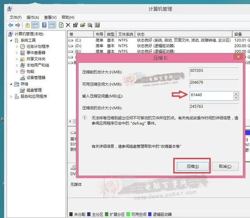
Task: Increase shrink amount with up spinner arrow
Action: click(236, 94)
